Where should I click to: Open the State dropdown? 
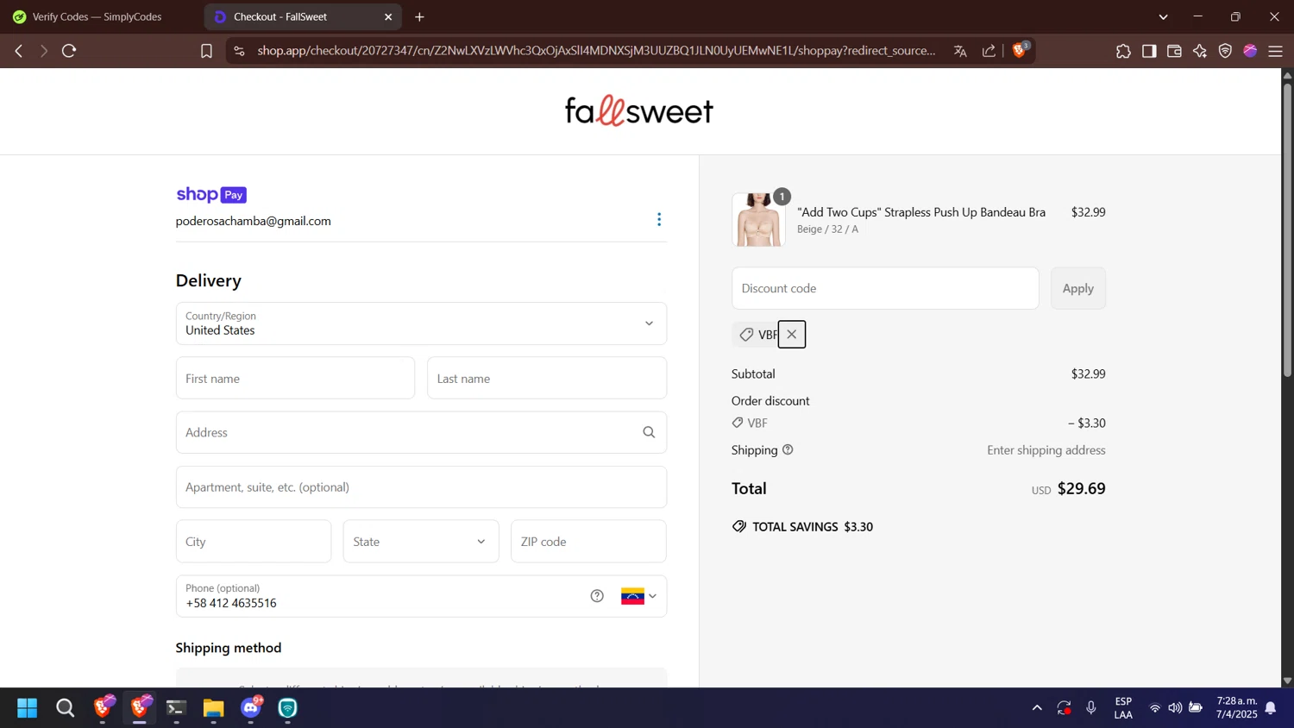tap(421, 542)
